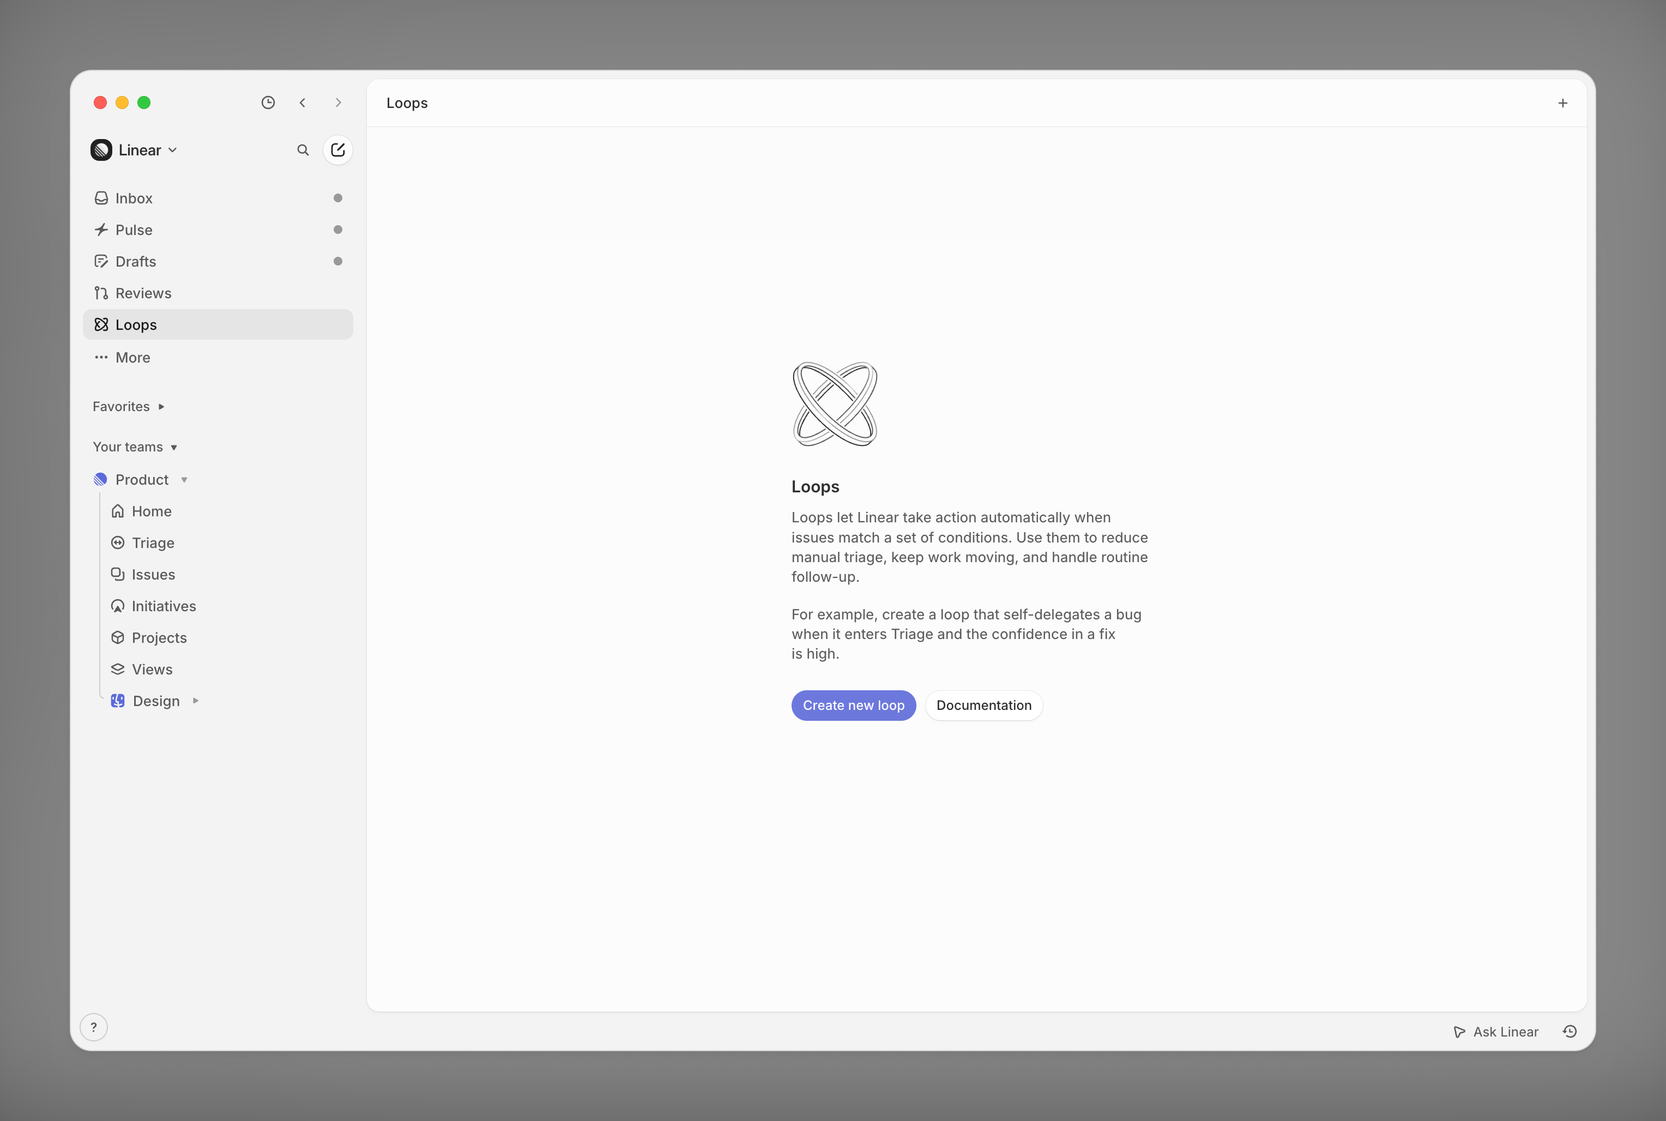Image resolution: width=1666 pixels, height=1121 pixels.
Task: Open the Inbox
Action: [x=218, y=198]
